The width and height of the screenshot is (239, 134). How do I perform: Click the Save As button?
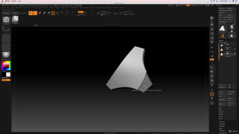click(x=232, y=8)
